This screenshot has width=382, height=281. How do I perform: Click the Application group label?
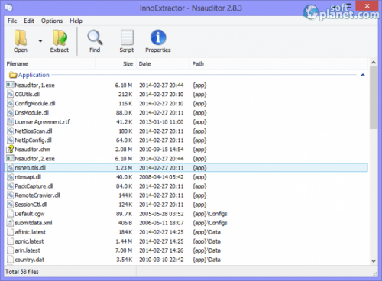(34, 75)
